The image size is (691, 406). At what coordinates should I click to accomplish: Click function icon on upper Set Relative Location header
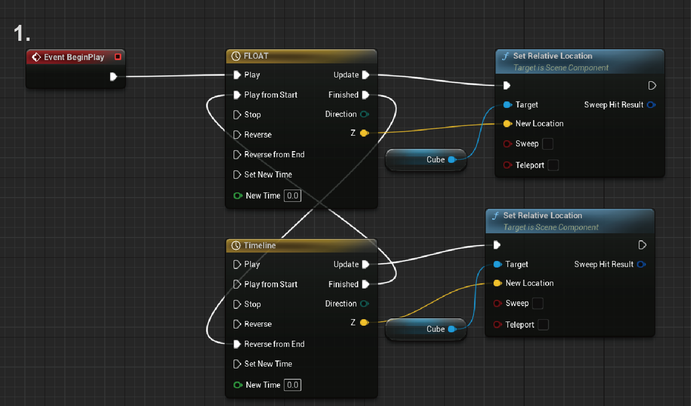coord(506,56)
